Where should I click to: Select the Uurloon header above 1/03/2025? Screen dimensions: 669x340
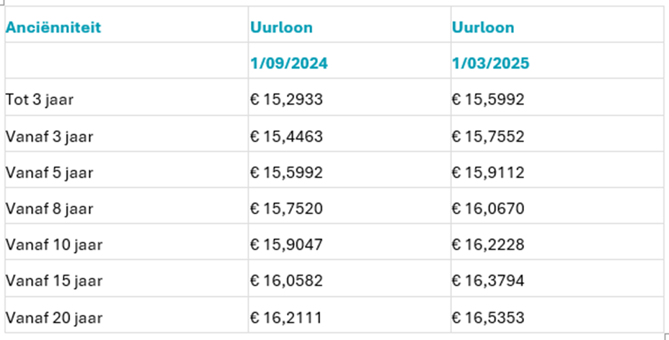pyautogui.click(x=484, y=28)
